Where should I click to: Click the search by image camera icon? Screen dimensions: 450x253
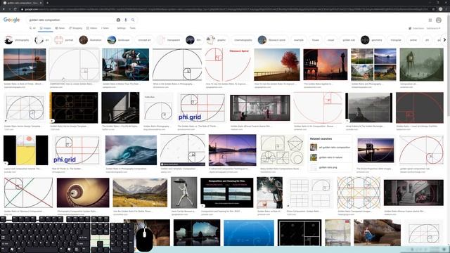(x=118, y=20)
